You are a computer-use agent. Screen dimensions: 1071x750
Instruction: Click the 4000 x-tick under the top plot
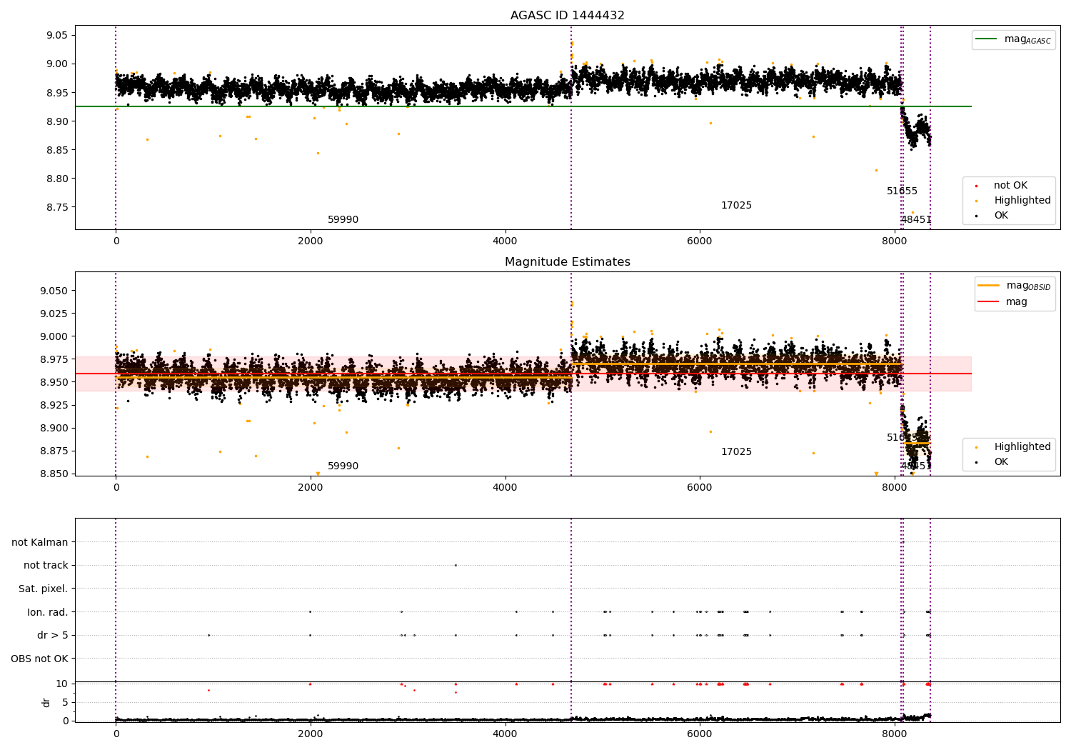coord(506,241)
